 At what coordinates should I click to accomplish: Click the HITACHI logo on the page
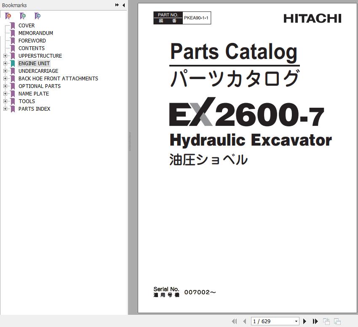313,19
